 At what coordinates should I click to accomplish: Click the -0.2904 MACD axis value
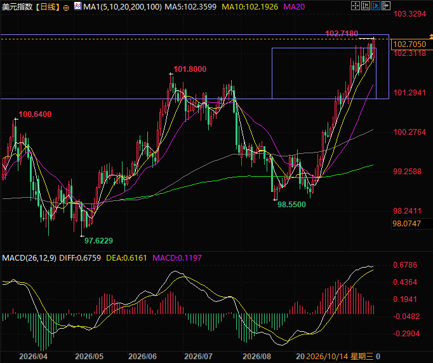click(406, 333)
